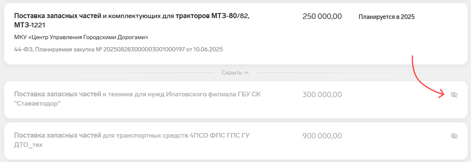Open customer МКУ «Центр Управления Городскими Дорогами»
The height and width of the screenshot is (162, 471).
click(x=81, y=37)
